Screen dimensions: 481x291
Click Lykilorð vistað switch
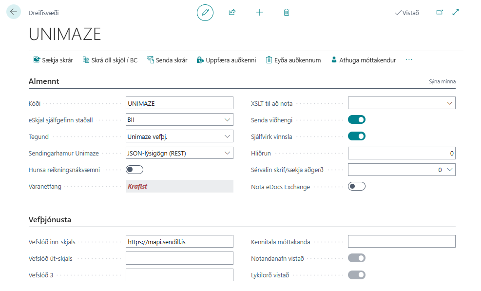click(356, 275)
